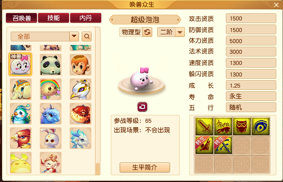Open the 二阶 stage dropdown

[x=180, y=32]
